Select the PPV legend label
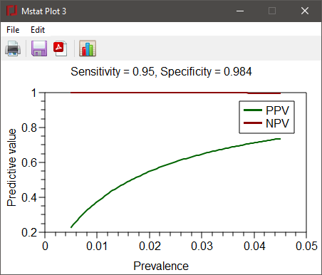The image size is (322, 275). click(277, 110)
